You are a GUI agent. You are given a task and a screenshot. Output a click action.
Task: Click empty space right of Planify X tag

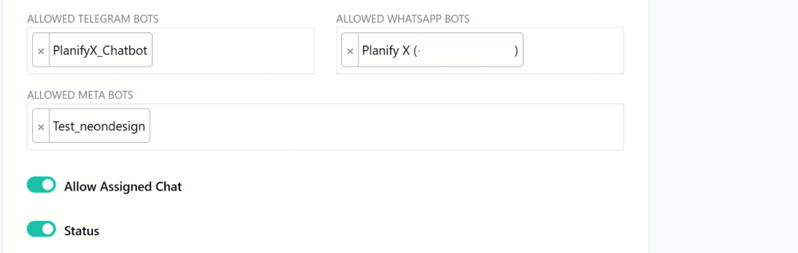tap(574, 51)
